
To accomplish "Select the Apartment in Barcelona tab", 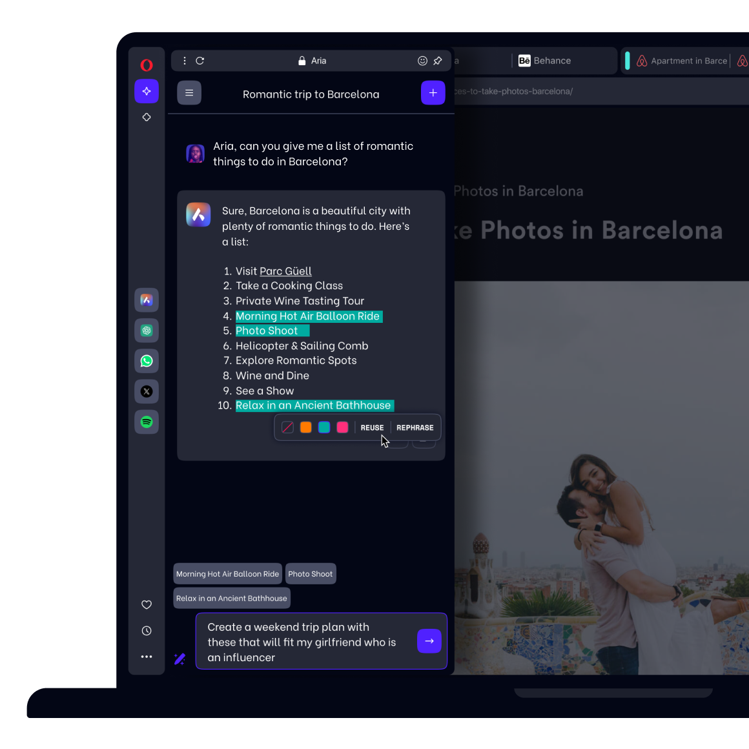I will 684,60.
